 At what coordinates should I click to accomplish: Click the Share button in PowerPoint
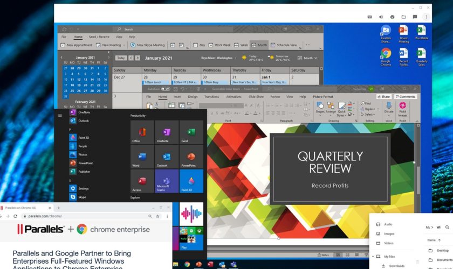tap(384, 97)
